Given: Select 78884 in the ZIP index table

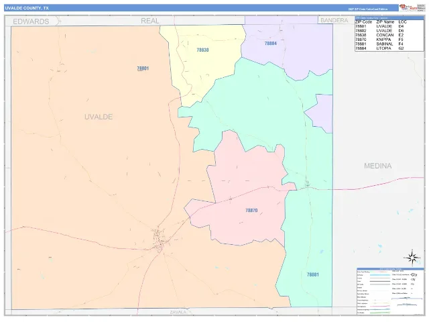Looking at the screenshot, I should click(361, 48).
